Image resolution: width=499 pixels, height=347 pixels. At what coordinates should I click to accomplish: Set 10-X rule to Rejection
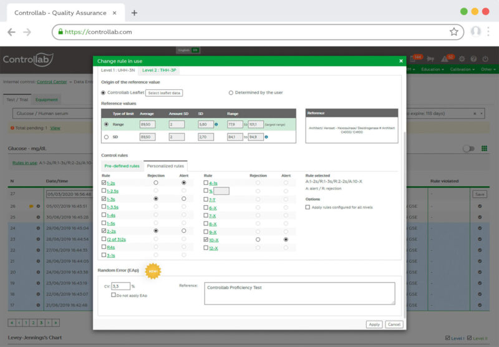coord(258,240)
